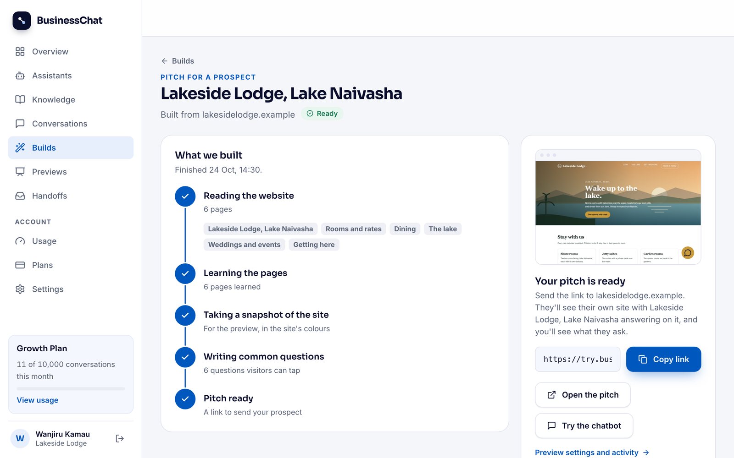Click the Assistants robot icon
This screenshot has width=734, height=458.
click(x=20, y=76)
